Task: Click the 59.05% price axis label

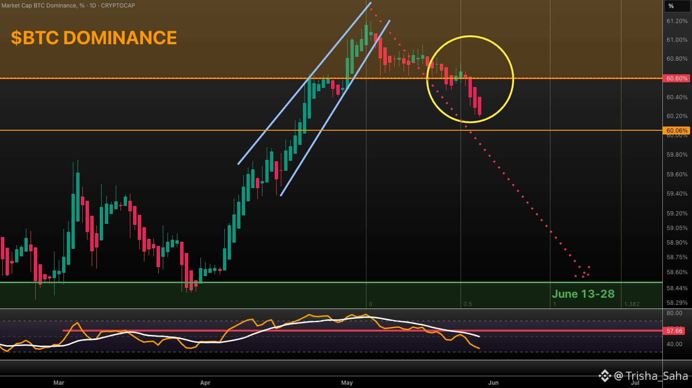Action: coord(677,228)
